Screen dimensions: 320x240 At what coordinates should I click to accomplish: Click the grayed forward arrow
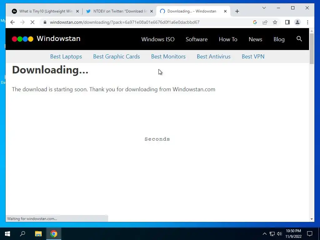[x=22, y=22]
